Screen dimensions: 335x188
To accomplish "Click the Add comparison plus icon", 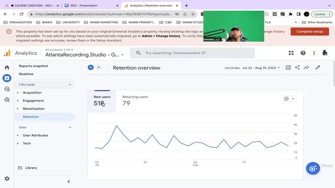I will [x=99, y=67].
